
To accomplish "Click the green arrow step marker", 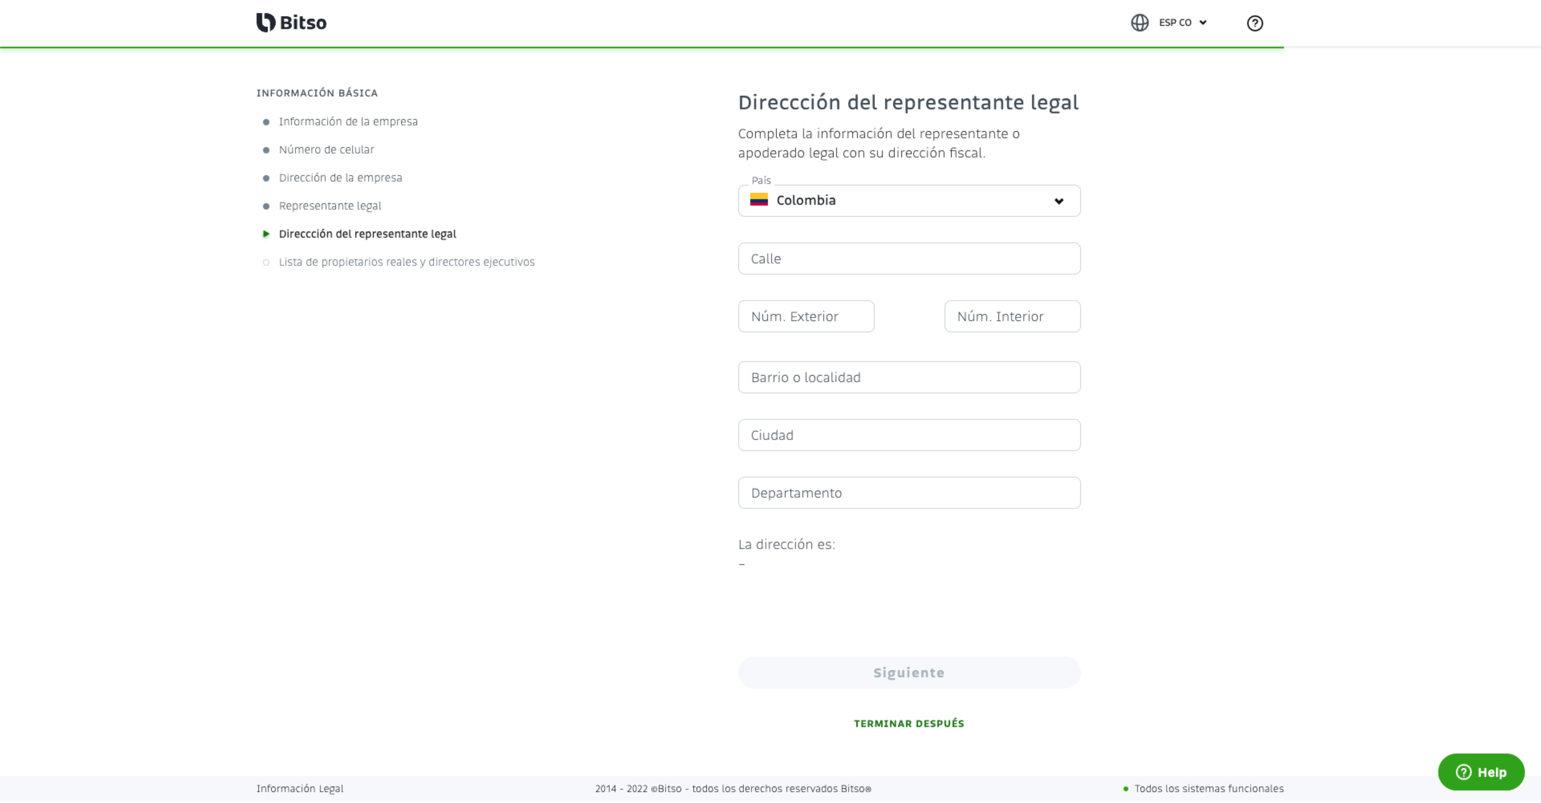I will click(266, 234).
